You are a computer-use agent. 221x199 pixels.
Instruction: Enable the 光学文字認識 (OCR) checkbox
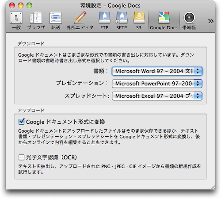click(x=22, y=157)
